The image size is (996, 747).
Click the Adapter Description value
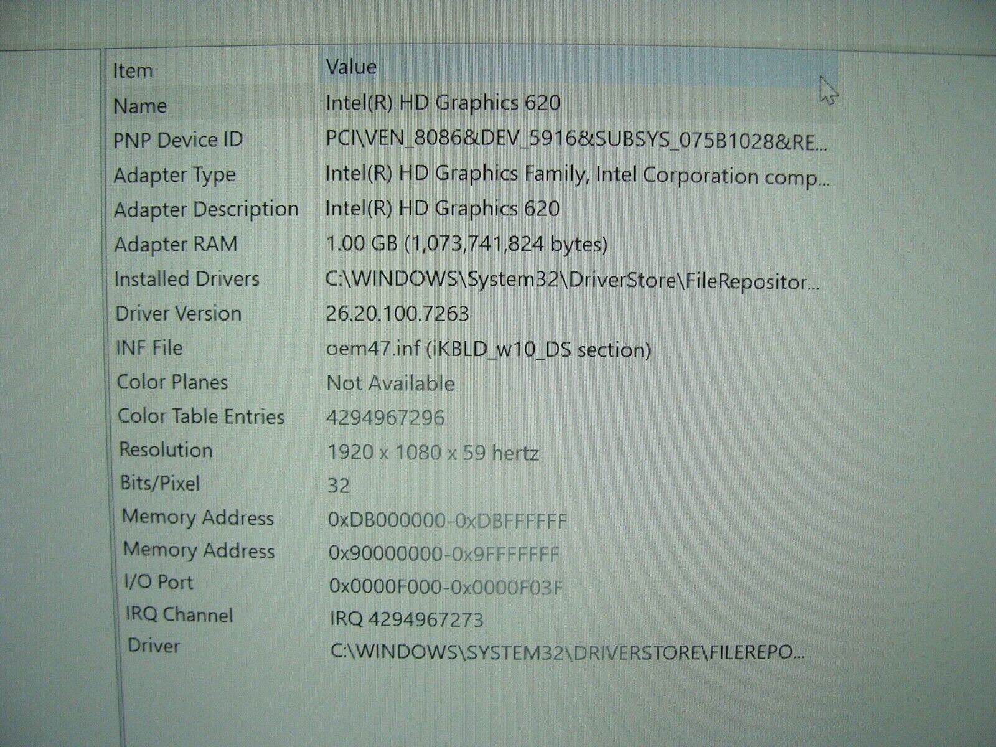(x=442, y=209)
